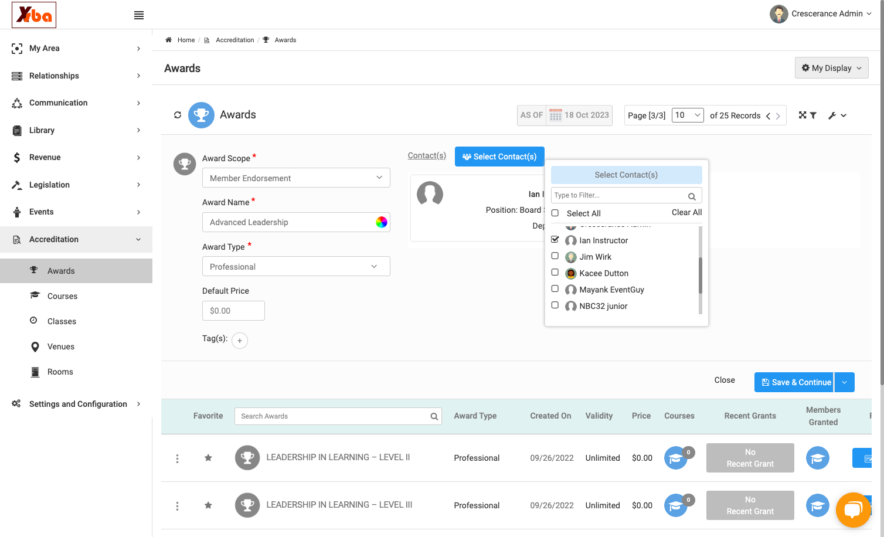The width and height of the screenshot is (884, 537).
Task: Check Mayank EventGuy contact
Action: coord(555,288)
